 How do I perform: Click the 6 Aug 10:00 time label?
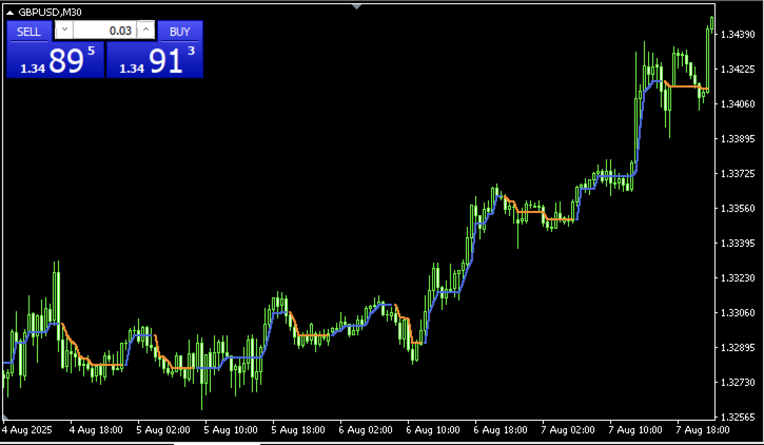[433, 430]
